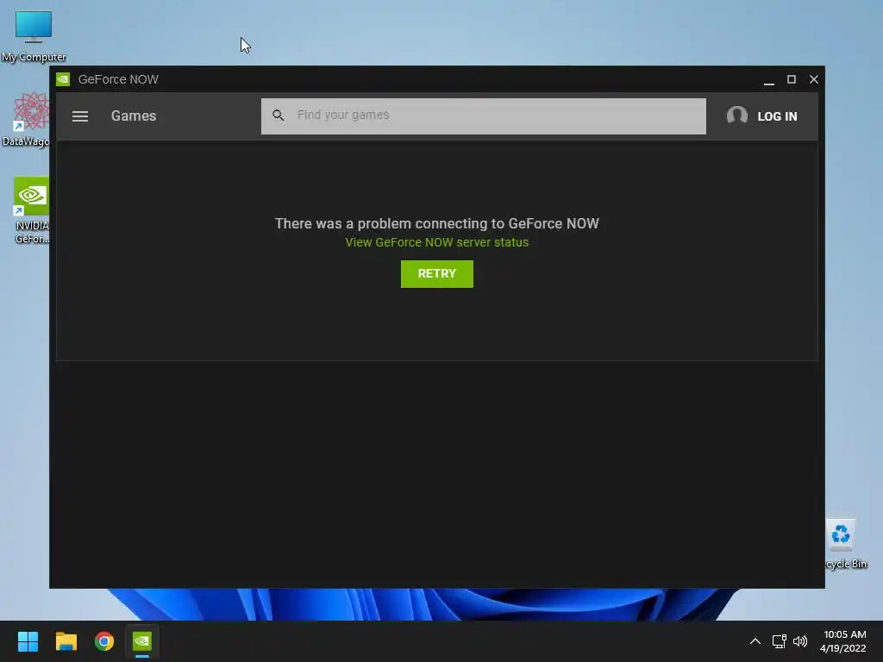Image resolution: width=883 pixels, height=662 pixels.
Task: Select the NVIDIA GeForce NOW desktop shortcut
Action: [31, 210]
